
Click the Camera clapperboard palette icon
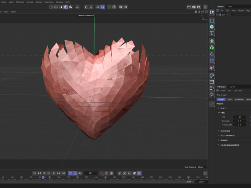212,82
